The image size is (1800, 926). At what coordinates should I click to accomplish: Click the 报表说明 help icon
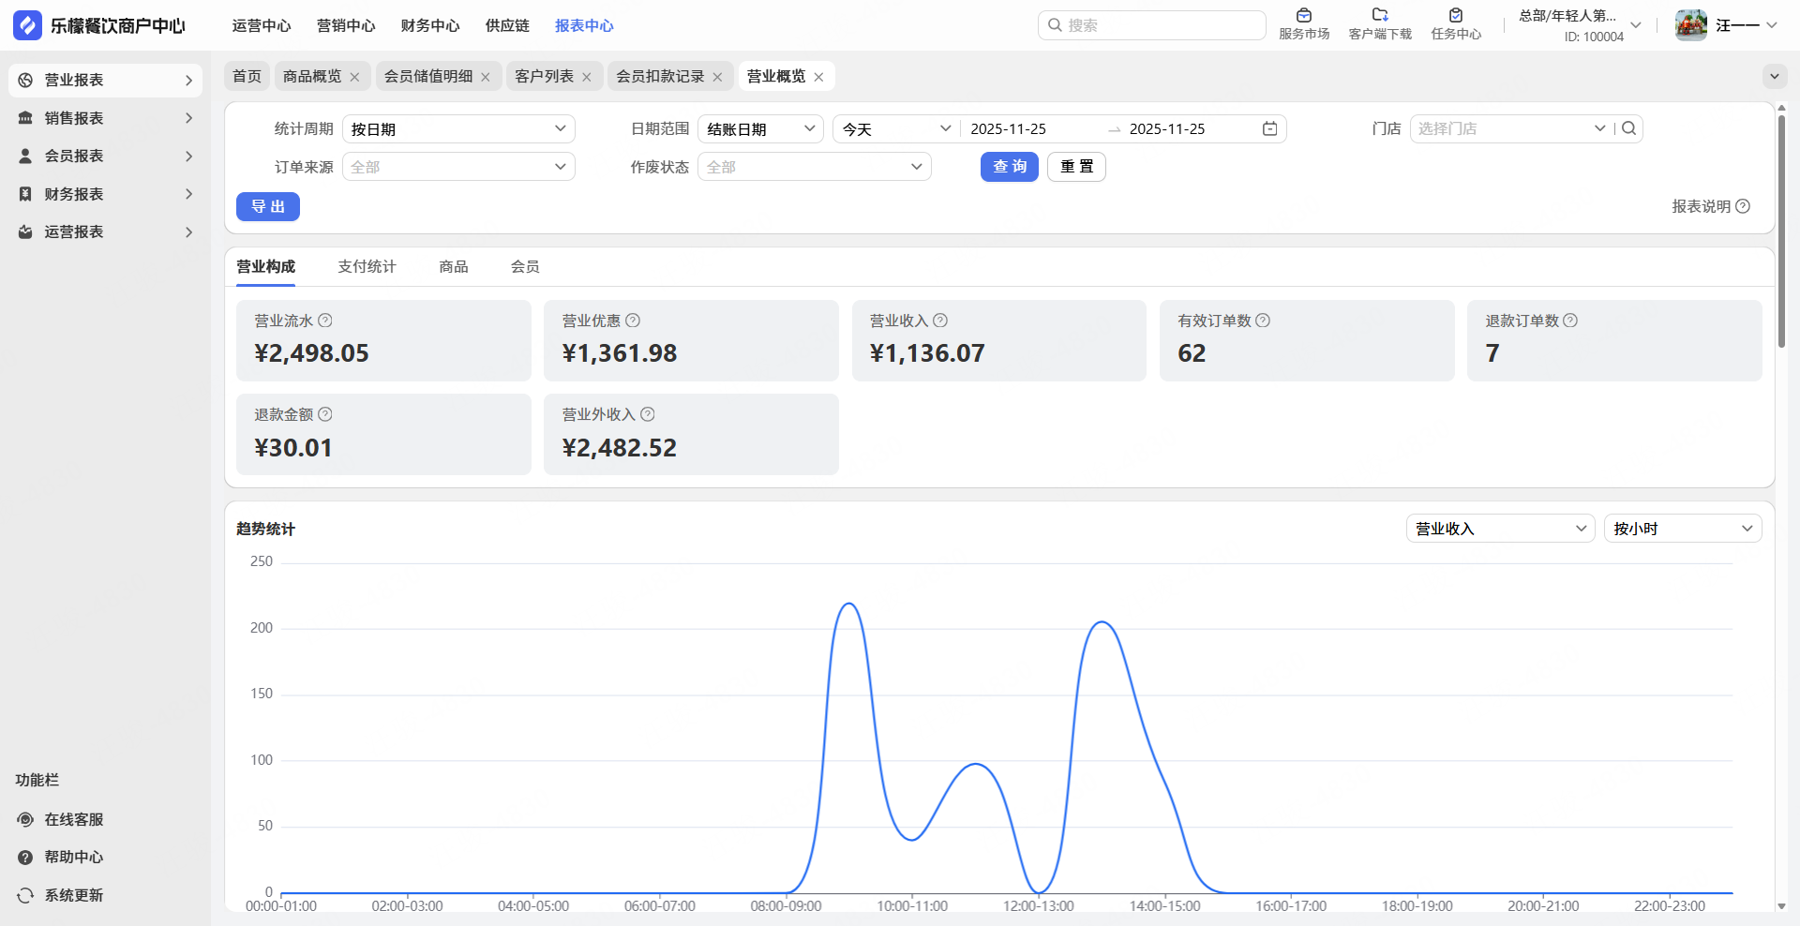pos(1743,206)
